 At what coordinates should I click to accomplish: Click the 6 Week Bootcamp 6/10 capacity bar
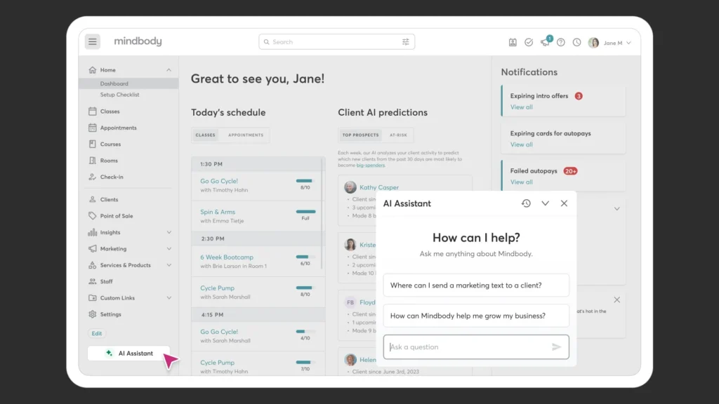click(x=305, y=257)
